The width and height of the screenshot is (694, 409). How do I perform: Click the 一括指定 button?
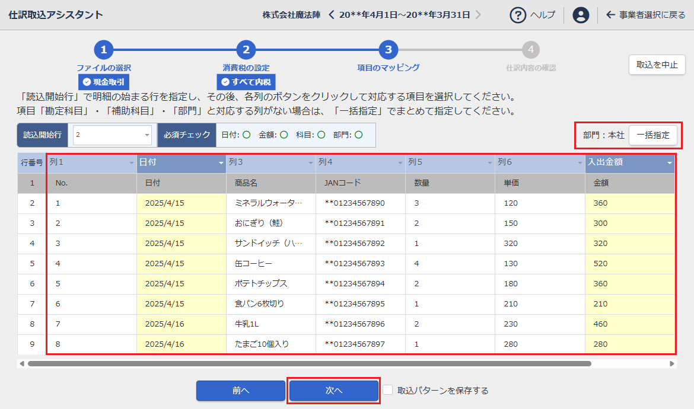652,135
